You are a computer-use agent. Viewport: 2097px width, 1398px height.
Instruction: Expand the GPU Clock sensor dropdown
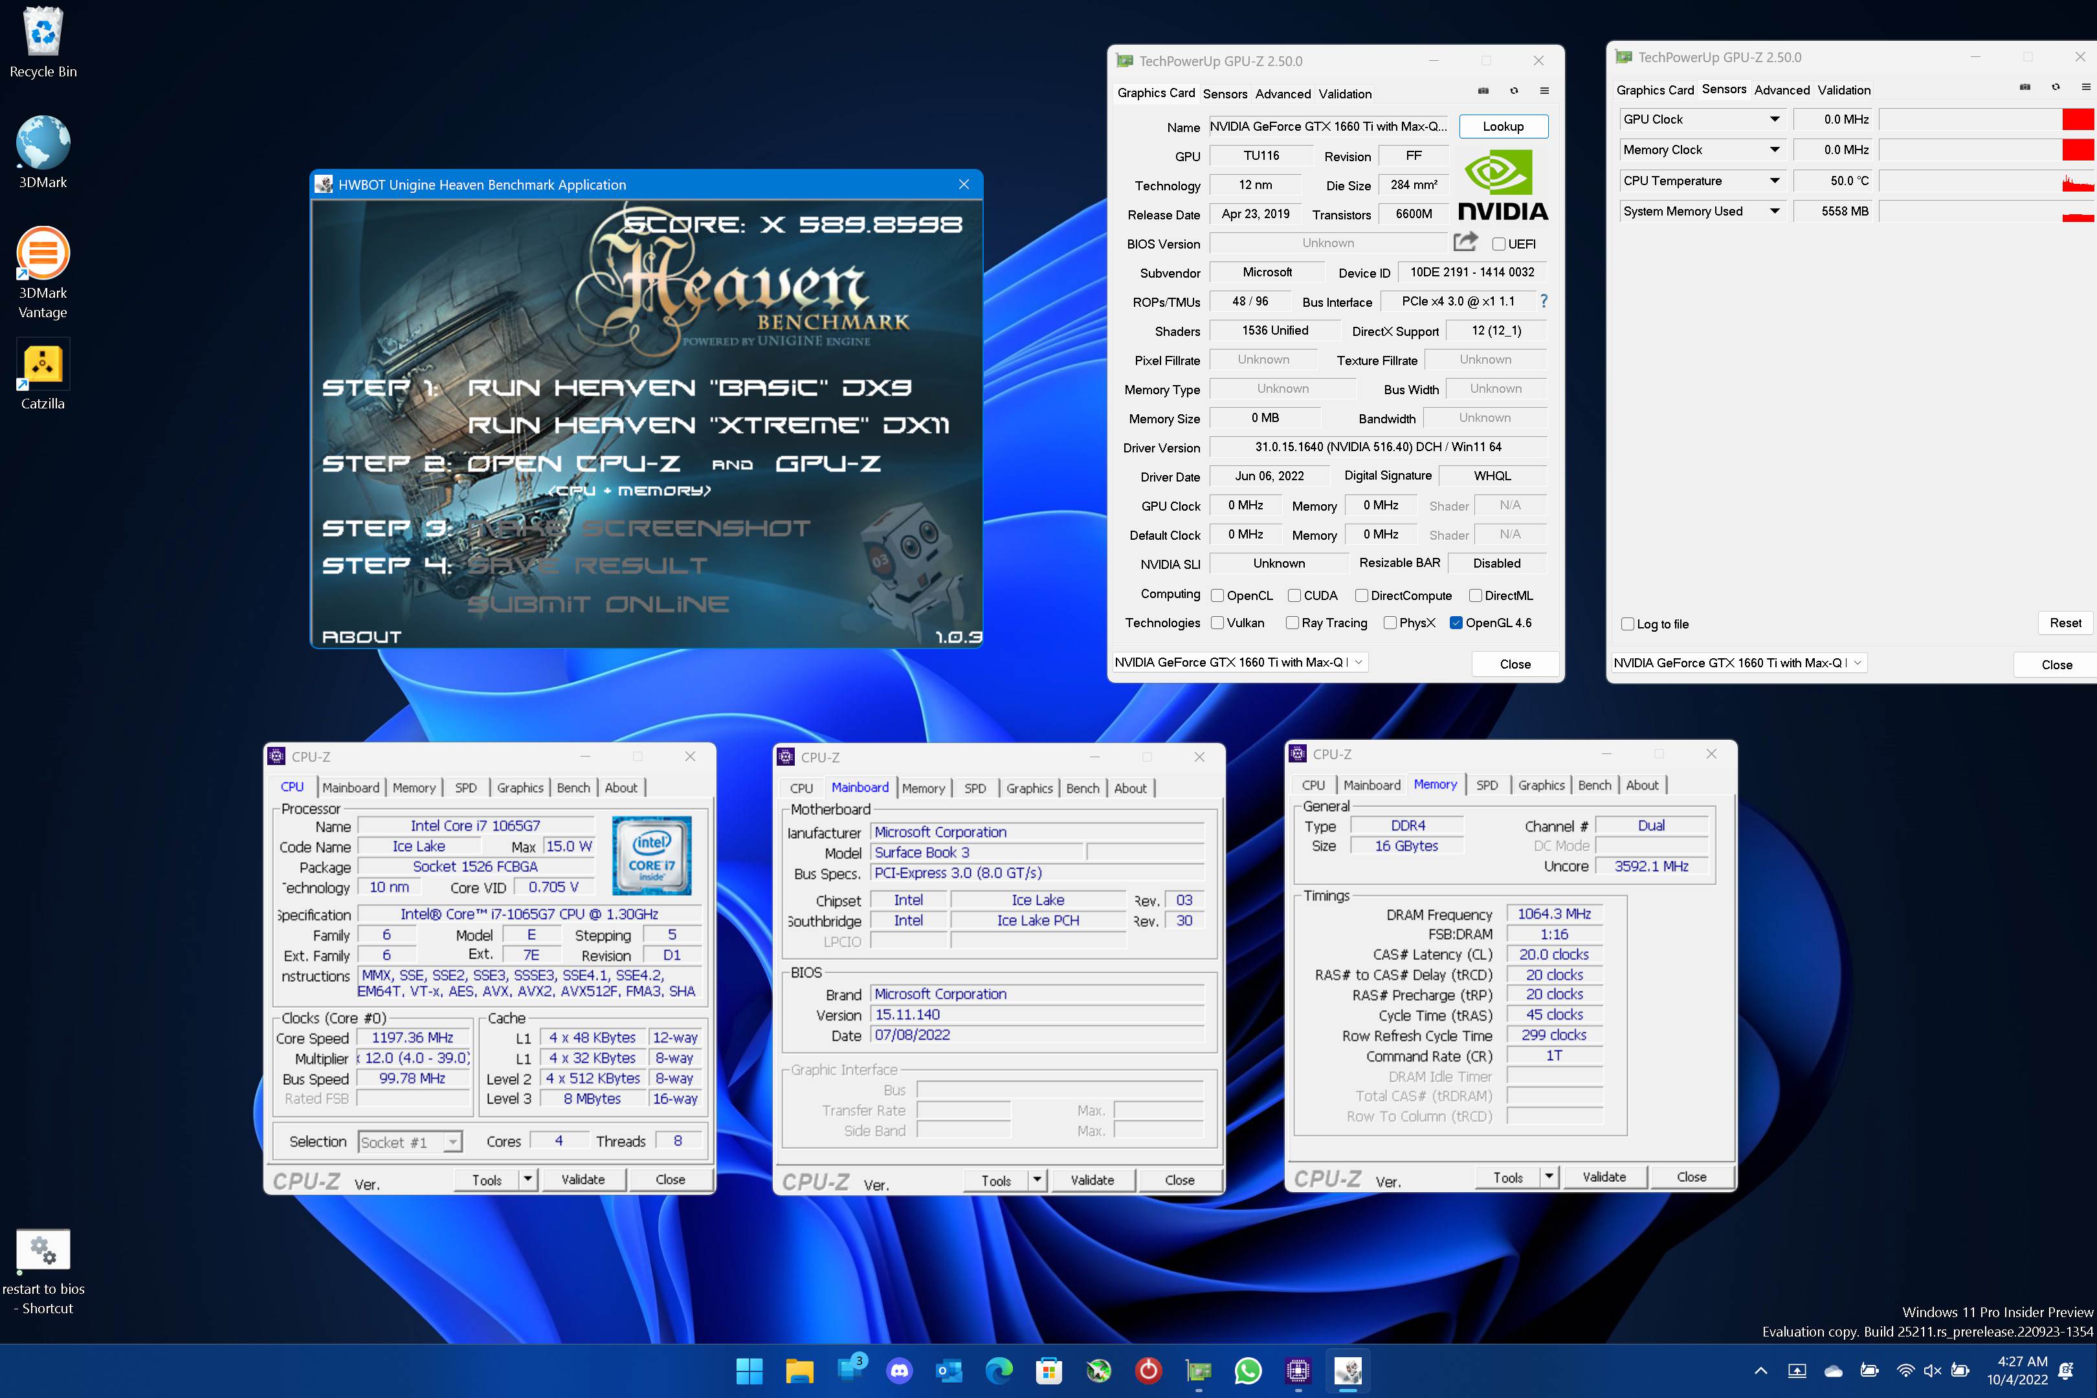[1774, 120]
